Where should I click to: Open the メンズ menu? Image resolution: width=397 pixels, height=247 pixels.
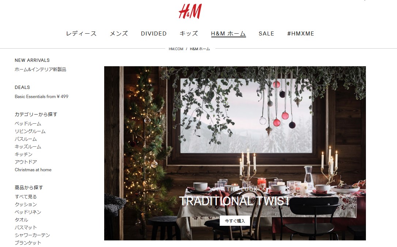click(x=119, y=34)
